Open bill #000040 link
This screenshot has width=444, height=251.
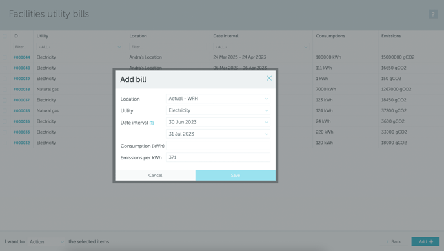21,68
